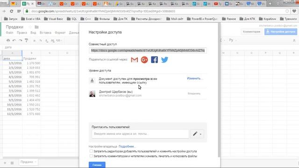
Task: Open the Продажи sheet tab dropdown
Action: coord(36,162)
